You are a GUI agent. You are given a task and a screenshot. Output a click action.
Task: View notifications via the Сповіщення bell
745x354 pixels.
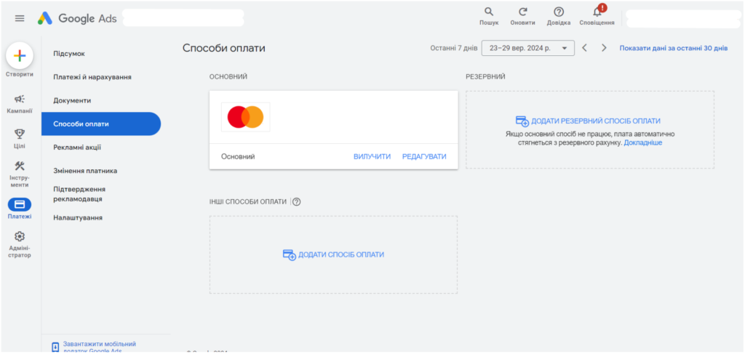[597, 12]
